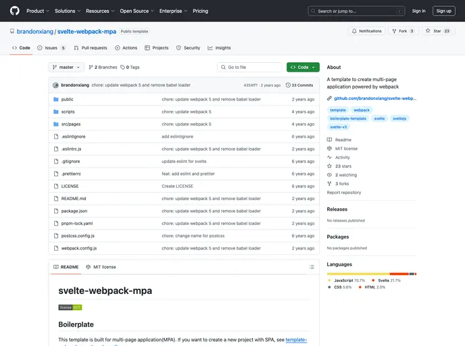Click the languages color bar
Image resolution: width=465 pixels, height=346 pixels.
click(x=372, y=274)
